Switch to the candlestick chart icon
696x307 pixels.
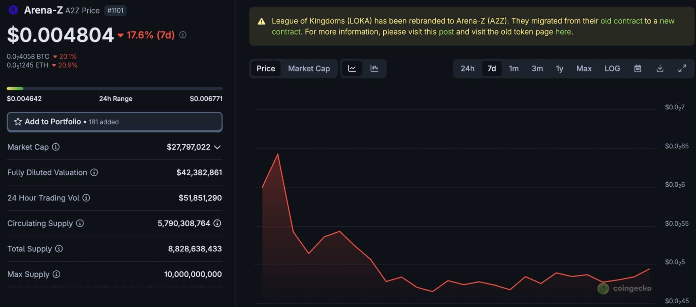point(374,68)
